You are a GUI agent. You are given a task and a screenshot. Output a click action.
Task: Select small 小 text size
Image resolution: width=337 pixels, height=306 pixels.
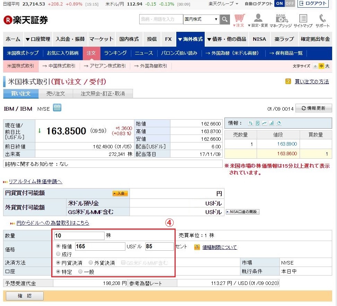(x=315, y=66)
